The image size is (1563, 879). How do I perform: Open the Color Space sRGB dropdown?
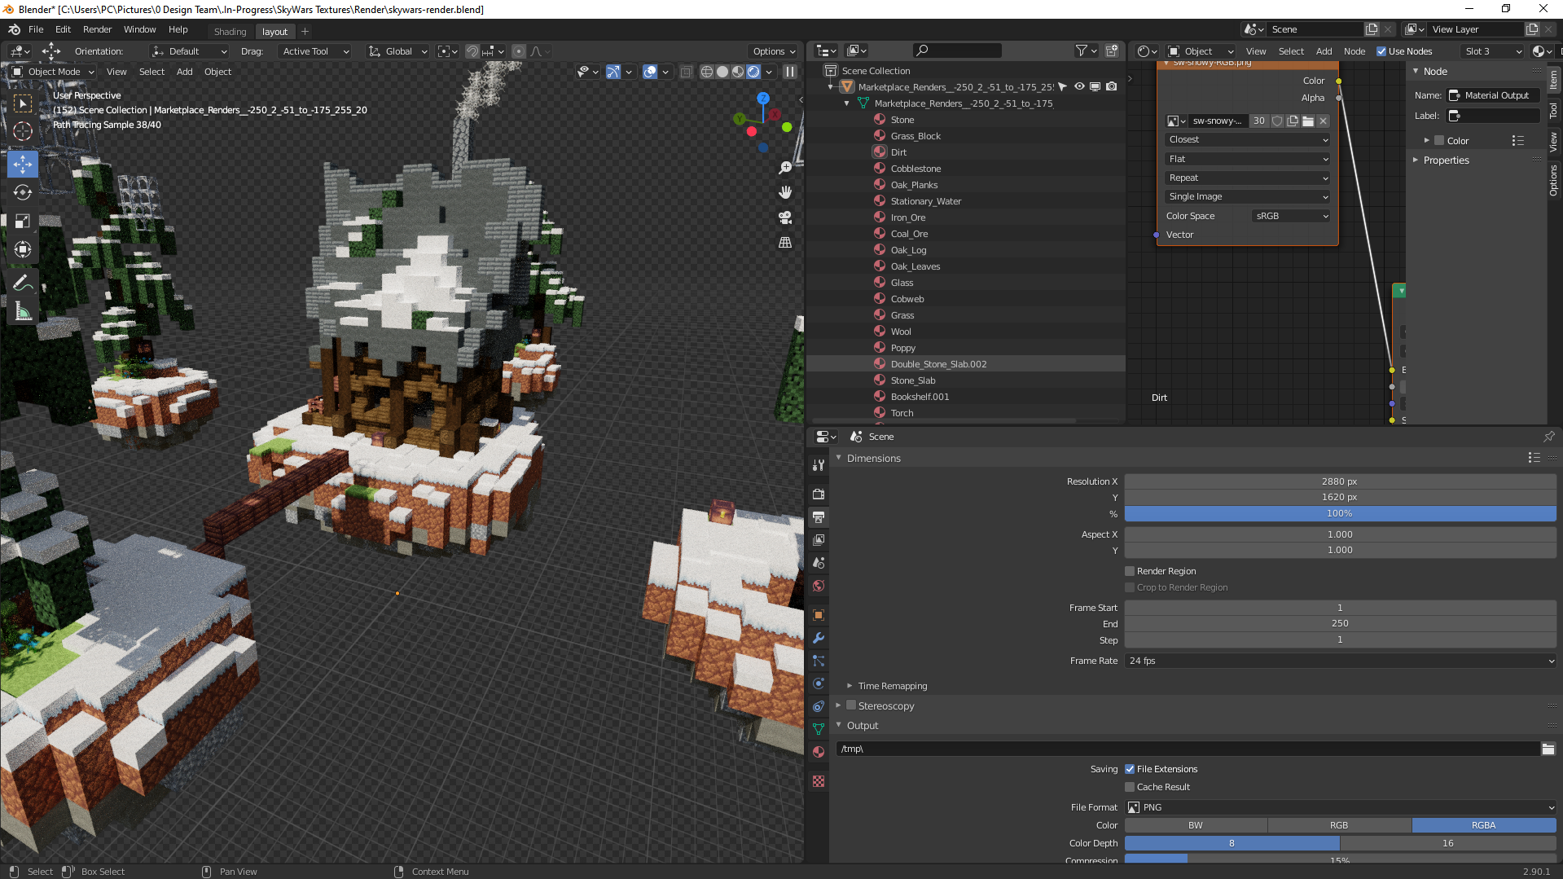(x=1291, y=216)
